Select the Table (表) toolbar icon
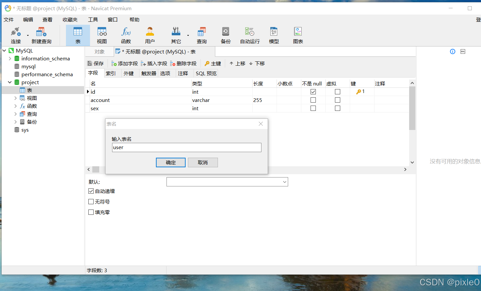 point(78,35)
